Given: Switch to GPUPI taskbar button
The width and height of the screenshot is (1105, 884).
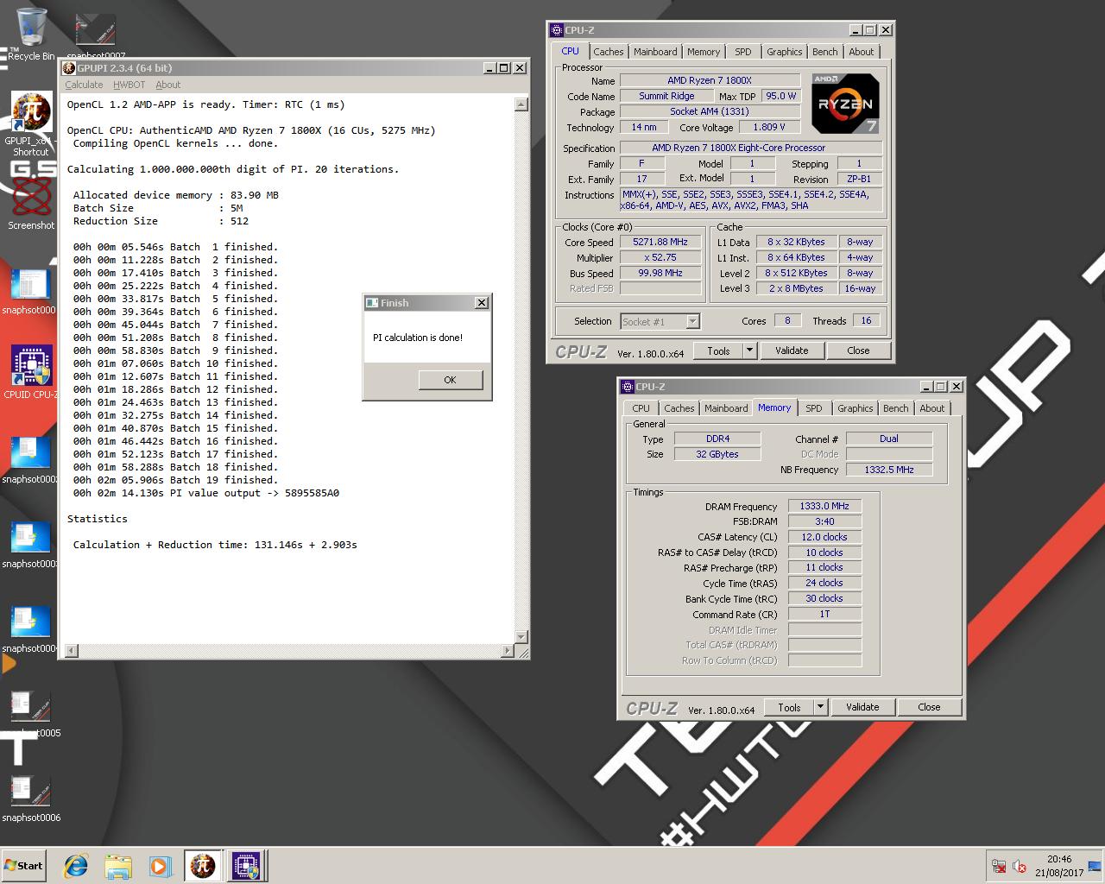Looking at the screenshot, I should tap(203, 866).
